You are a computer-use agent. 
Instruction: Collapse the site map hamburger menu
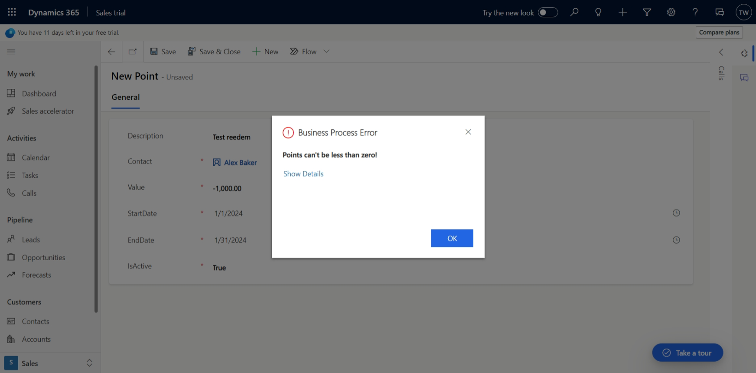(11, 52)
